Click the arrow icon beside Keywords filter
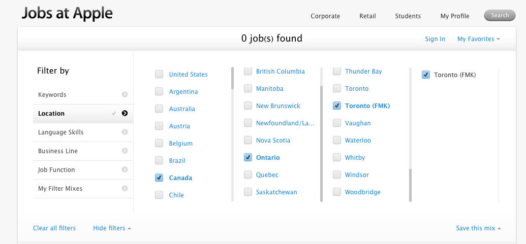This screenshot has width=526, height=244. point(125,95)
